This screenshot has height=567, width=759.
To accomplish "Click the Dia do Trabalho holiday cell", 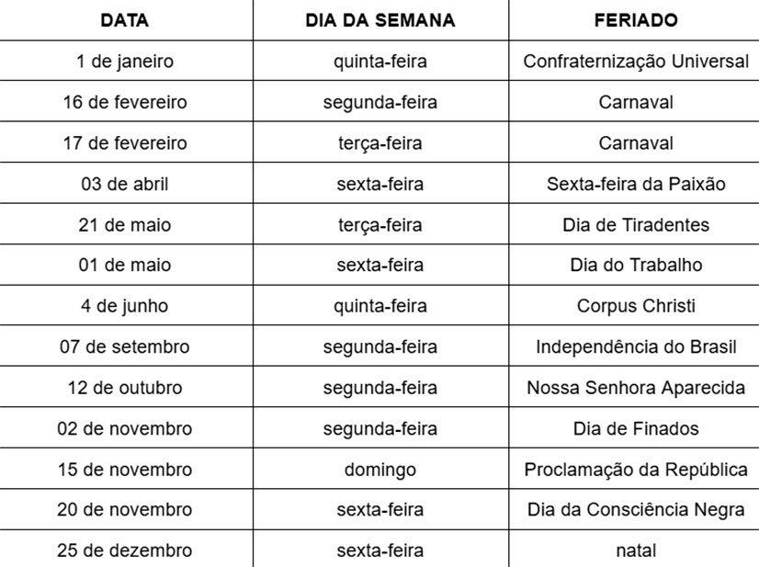I will point(635,265).
